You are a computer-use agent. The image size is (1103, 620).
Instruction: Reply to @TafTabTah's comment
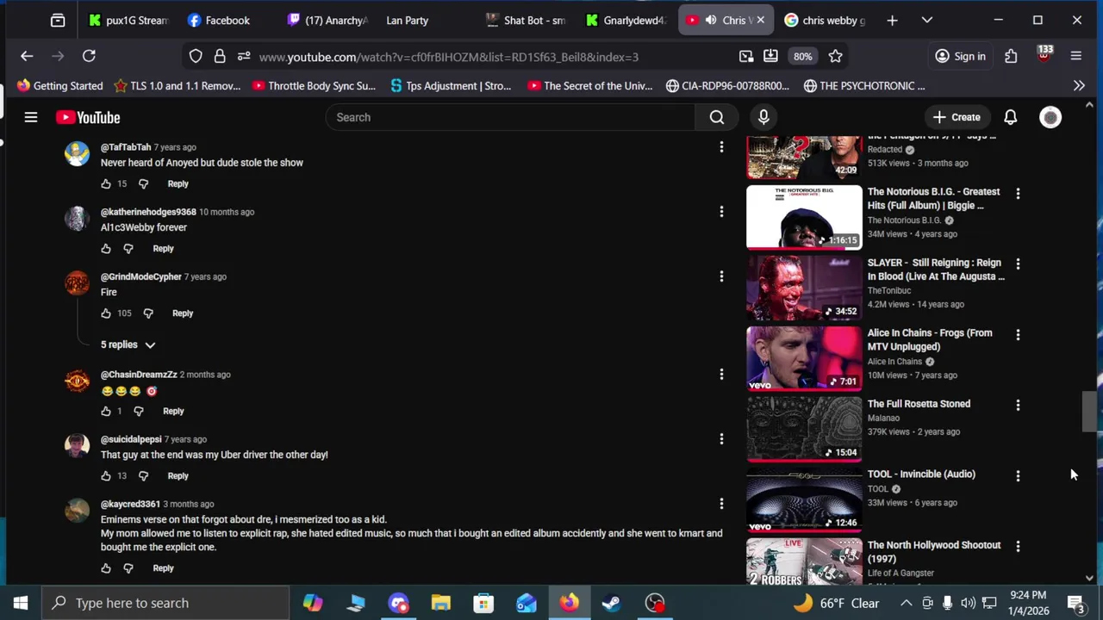pyautogui.click(x=178, y=183)
